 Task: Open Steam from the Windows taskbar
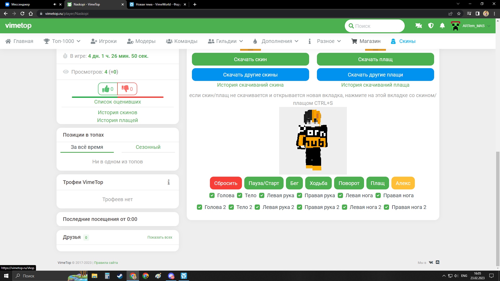point(120,276)
